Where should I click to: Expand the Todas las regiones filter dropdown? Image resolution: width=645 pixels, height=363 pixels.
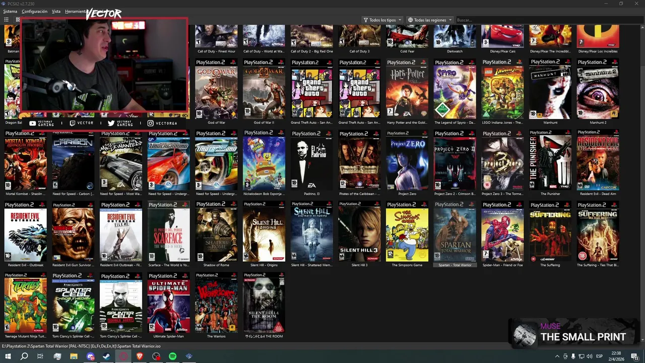(430, 20)
